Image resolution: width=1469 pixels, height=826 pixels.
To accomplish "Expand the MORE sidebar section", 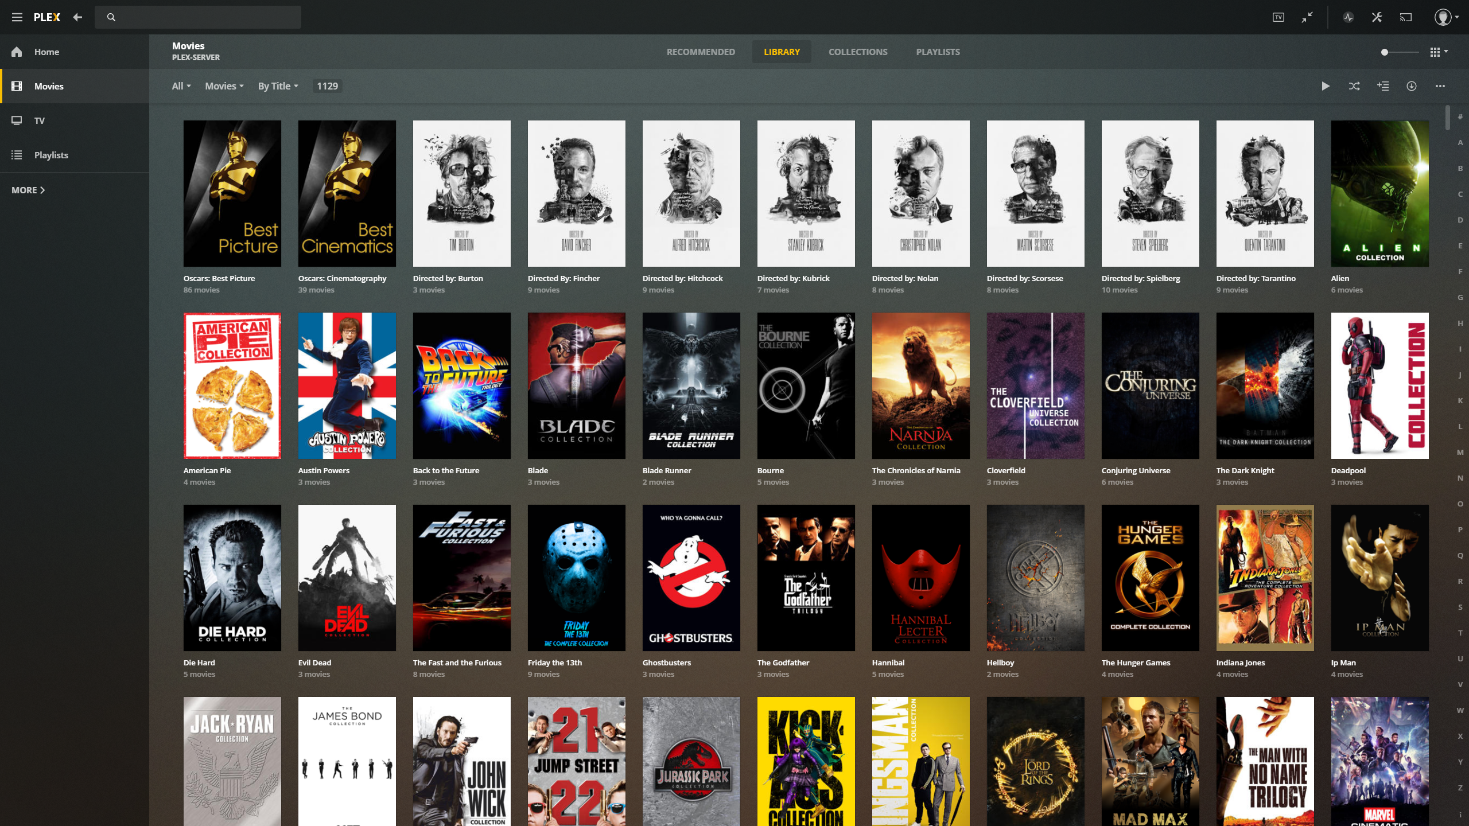I will [28, 190].
